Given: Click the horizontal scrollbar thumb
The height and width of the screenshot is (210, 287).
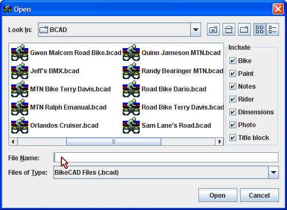Looking at the screenshot, I should 114,142.
